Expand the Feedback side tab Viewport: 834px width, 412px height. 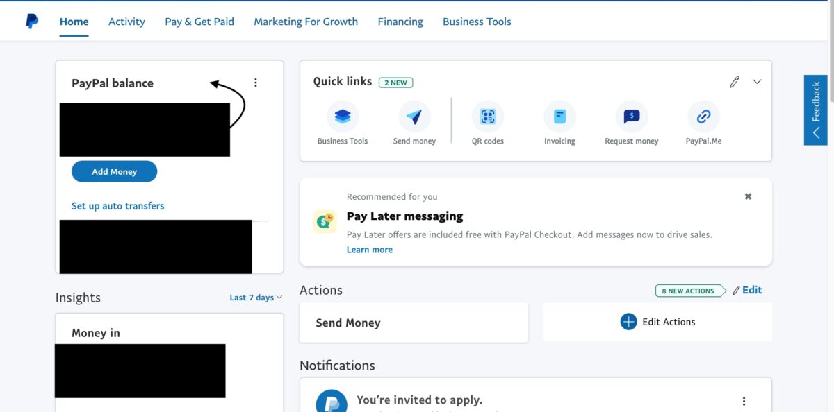click(815, 110)
